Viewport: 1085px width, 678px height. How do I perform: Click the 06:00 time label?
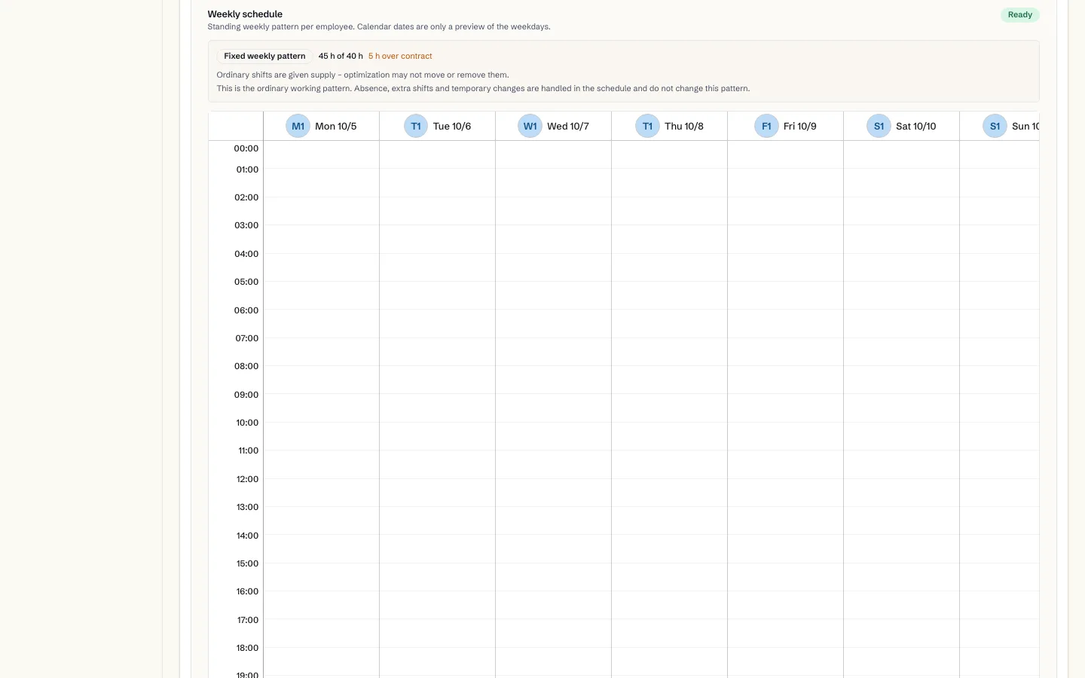[x=246, y=310]
